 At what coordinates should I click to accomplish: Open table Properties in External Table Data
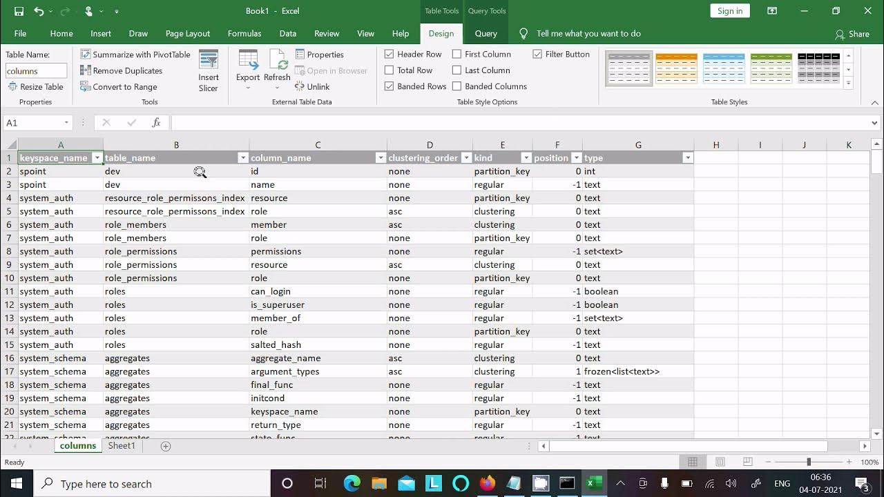(319, 55)
